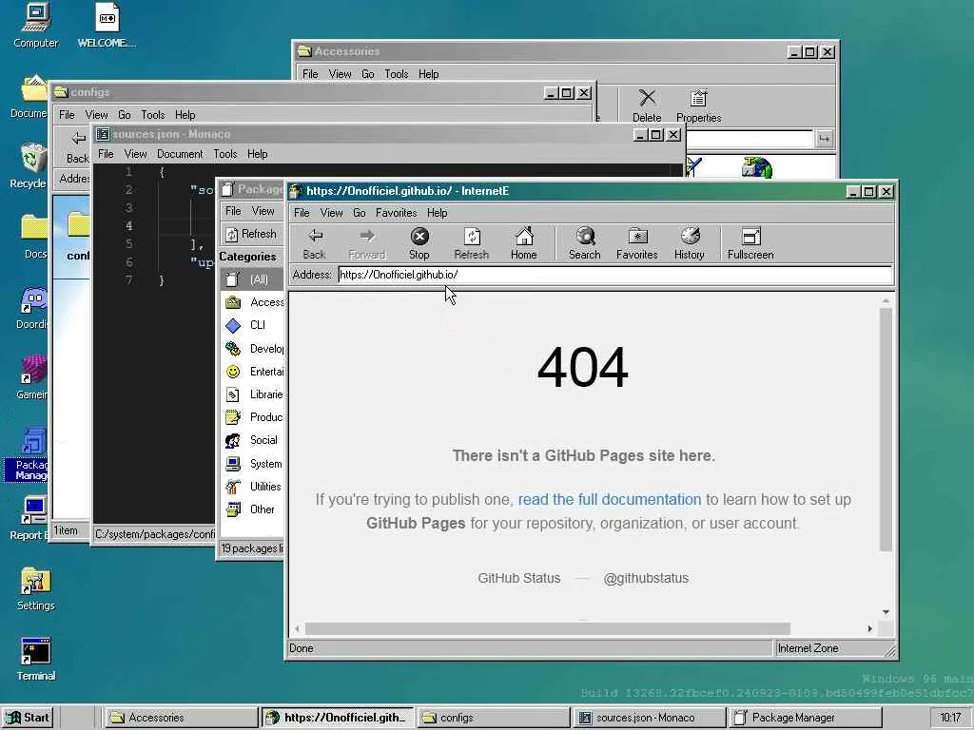Click Refresh in Package Manager toolbar
Image resolution: width=974 pixels, height=730 pixels.
pyautogui.click(x=251, y=234)
